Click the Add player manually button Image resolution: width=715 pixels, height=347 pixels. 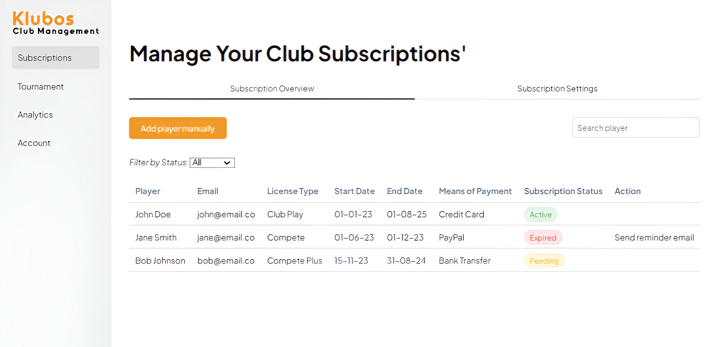[x=178, y=128]
